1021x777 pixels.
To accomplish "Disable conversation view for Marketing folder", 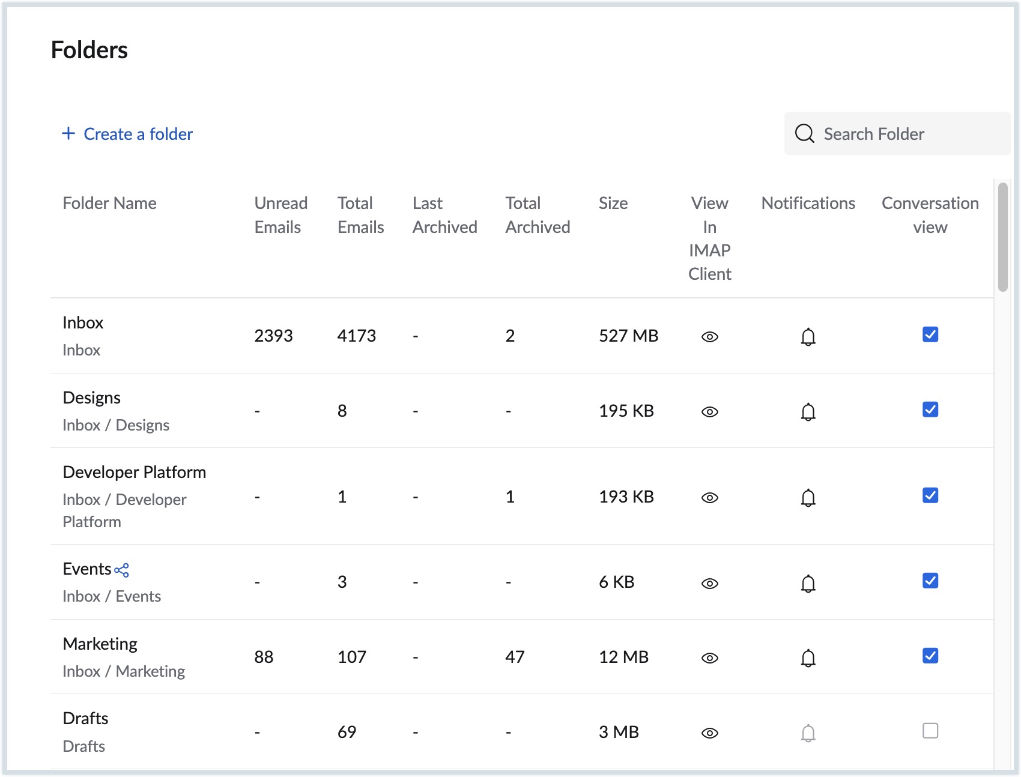I will (x=930, y=656).
